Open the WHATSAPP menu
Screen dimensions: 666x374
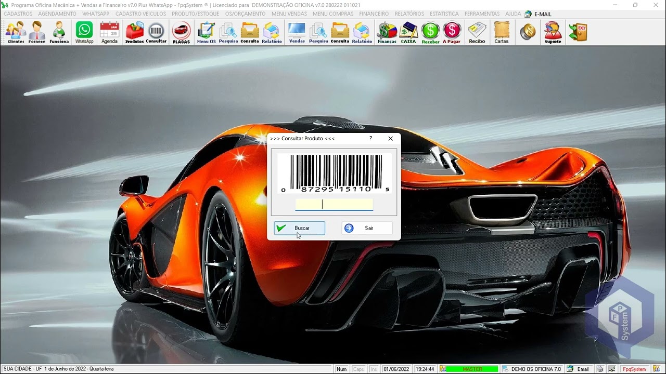(96, 14)
